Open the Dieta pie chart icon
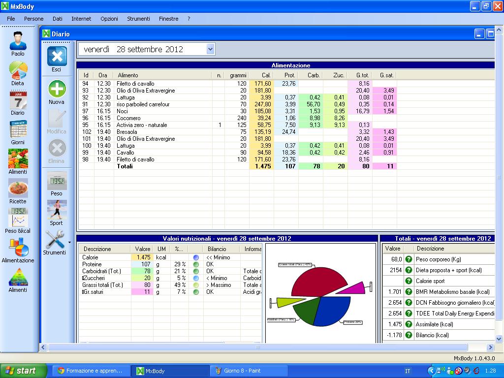This screenshot has height=378, width=504. 18,70
